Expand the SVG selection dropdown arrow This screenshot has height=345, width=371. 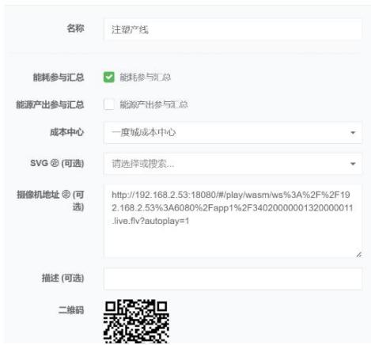(353, 164)
